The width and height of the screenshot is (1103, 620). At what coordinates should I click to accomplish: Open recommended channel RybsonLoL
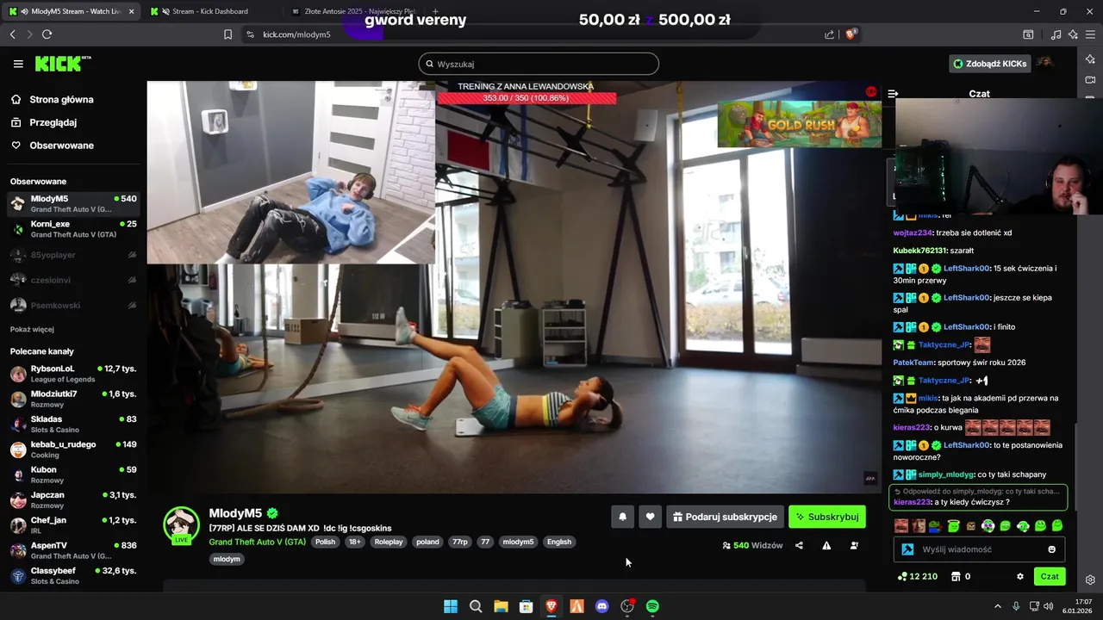coord(73,374)
